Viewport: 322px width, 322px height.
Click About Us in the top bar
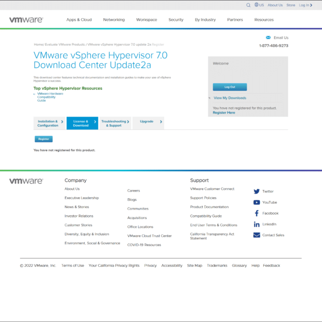(x=275, y=5)
